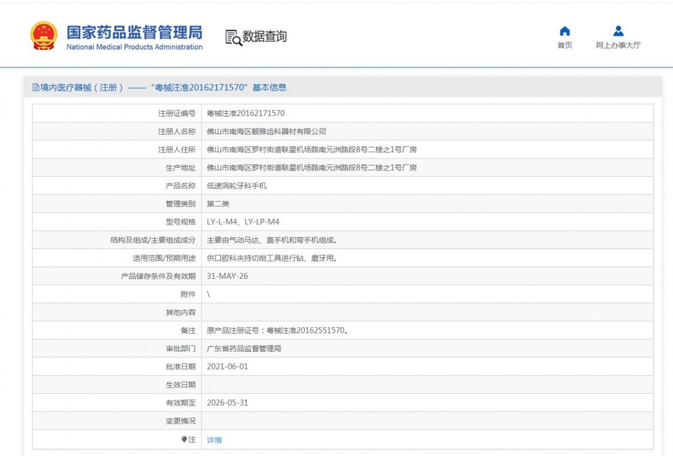
Task: Click the 国家药品监督管理局 title text
Action: click(x=134, y=31)
